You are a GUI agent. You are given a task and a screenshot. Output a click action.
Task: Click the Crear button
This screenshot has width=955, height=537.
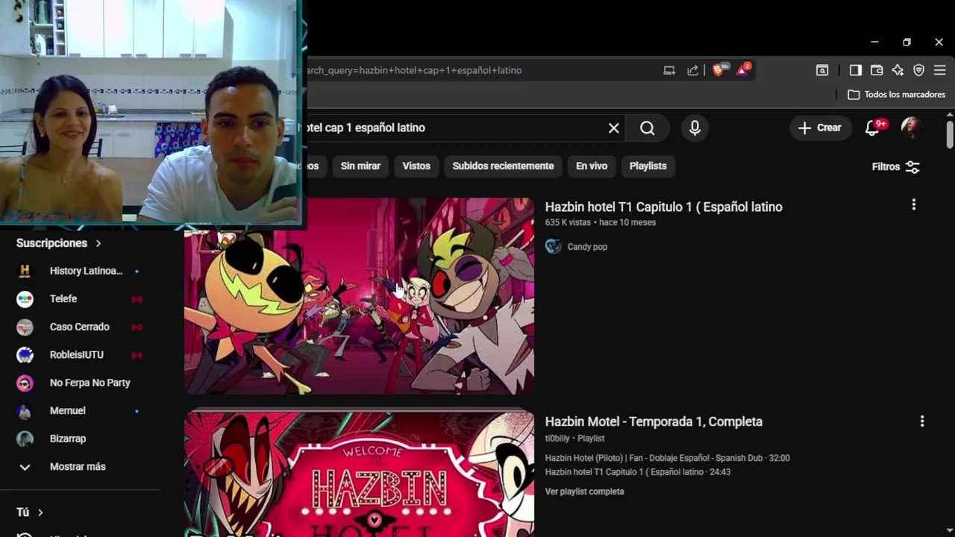coord(819,128)
